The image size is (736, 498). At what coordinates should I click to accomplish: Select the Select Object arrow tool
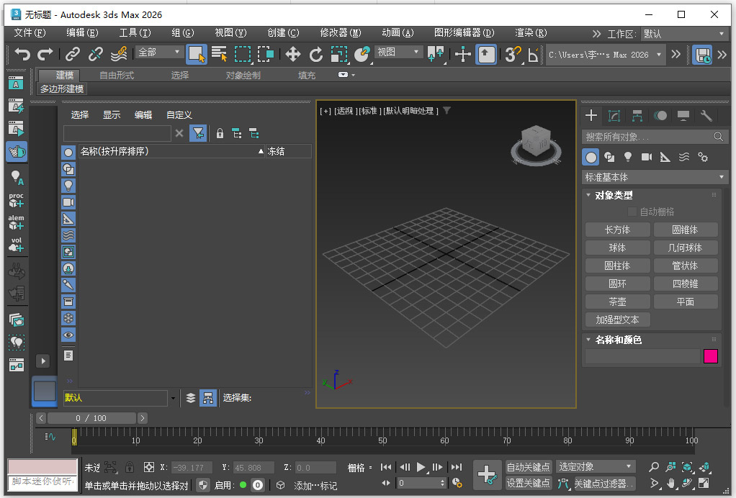coord(196,54)
